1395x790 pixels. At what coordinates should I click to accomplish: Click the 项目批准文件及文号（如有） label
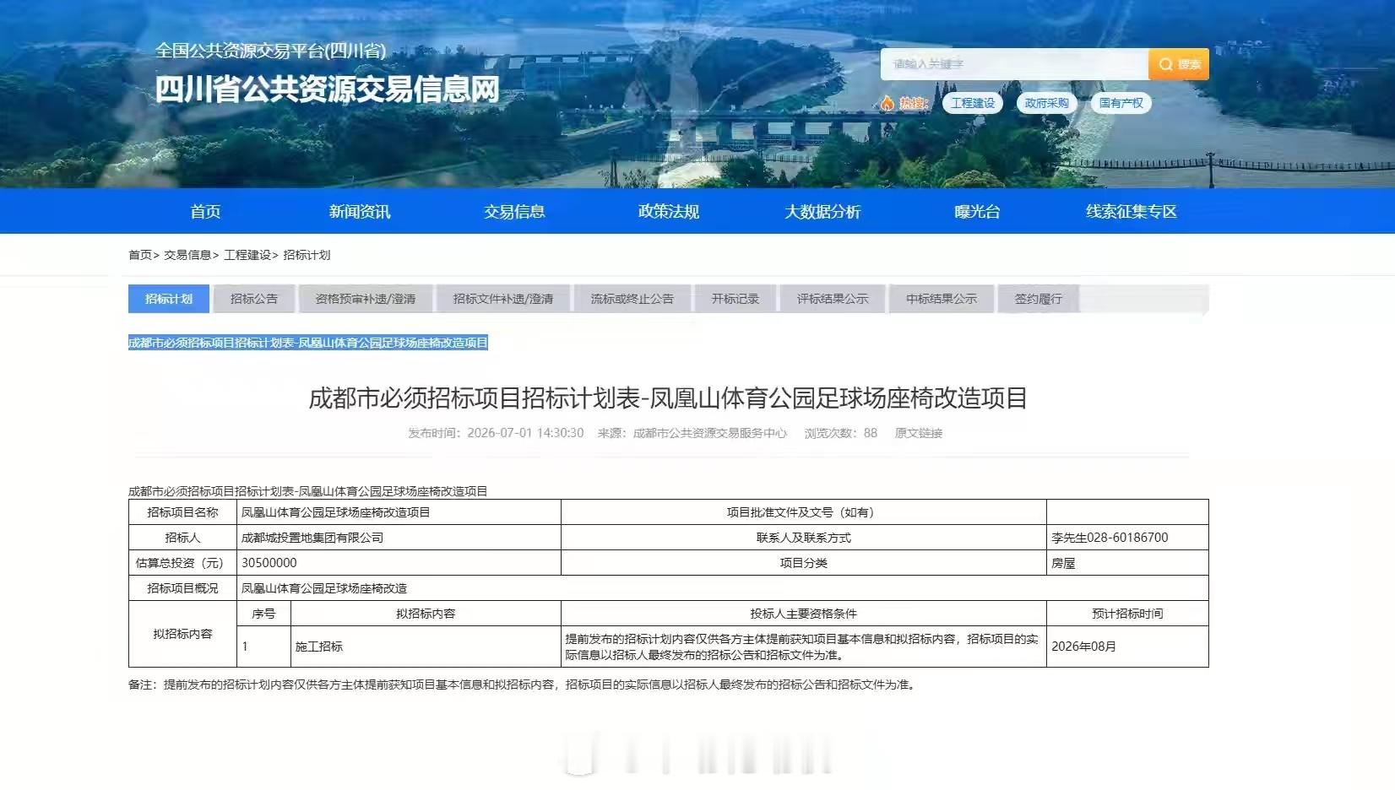click(x=804, y=512)
